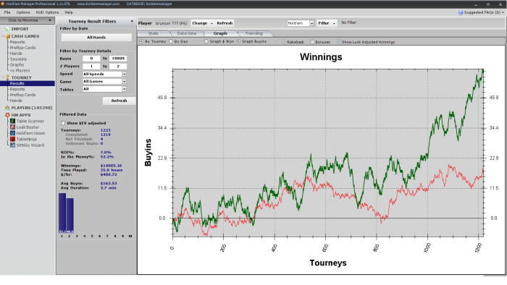Collapse the Cash Games tree node
This screenshot has height=285, width=507.
tap(3, 36)
